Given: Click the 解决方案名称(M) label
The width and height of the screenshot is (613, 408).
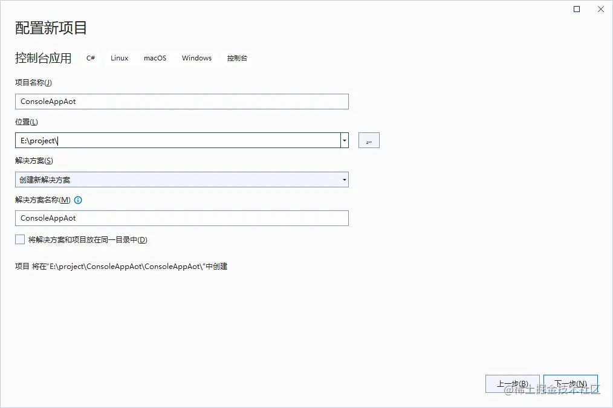Looking at the screenshot, I should click(43, 200).
